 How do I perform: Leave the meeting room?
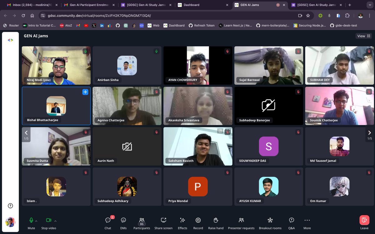tap(364, 223)
